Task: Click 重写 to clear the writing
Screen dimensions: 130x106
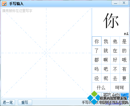Action: (25, 102)
